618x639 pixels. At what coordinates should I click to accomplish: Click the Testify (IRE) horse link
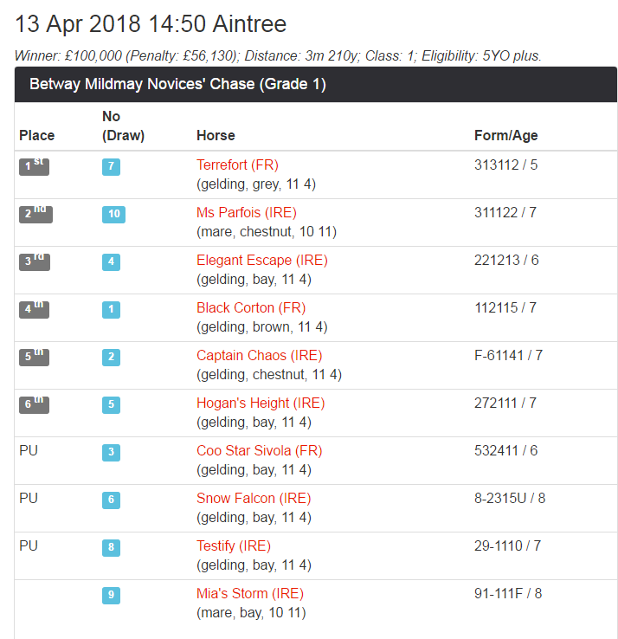tap(234, 545)
